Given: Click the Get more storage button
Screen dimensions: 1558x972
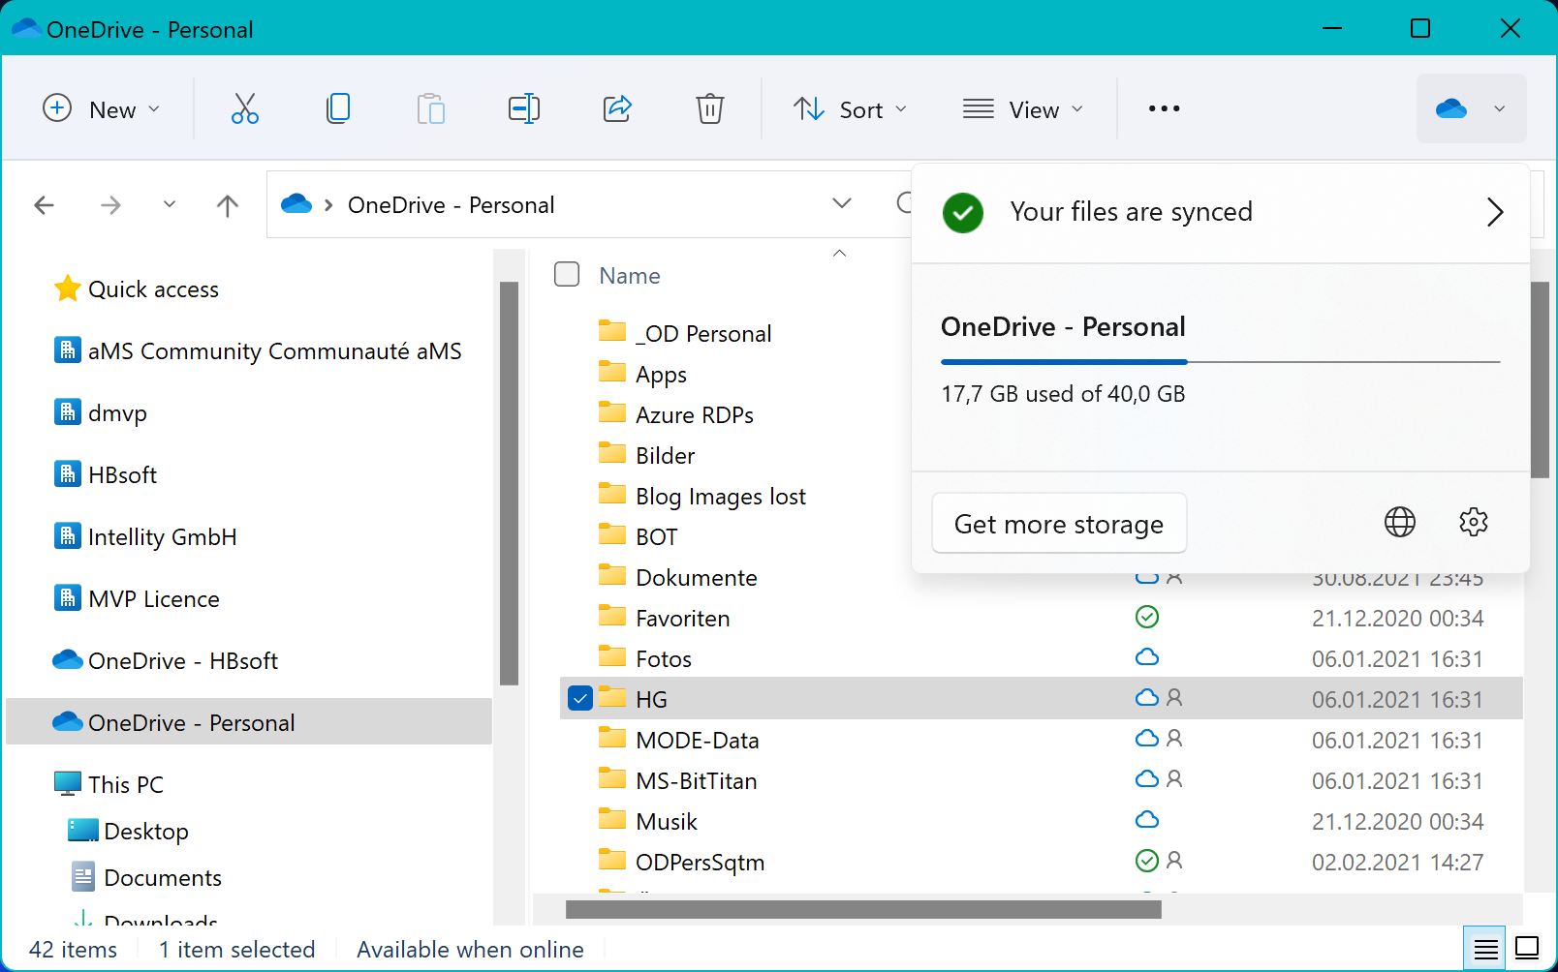Looking at the screenshot, I should pos(1058,523).
